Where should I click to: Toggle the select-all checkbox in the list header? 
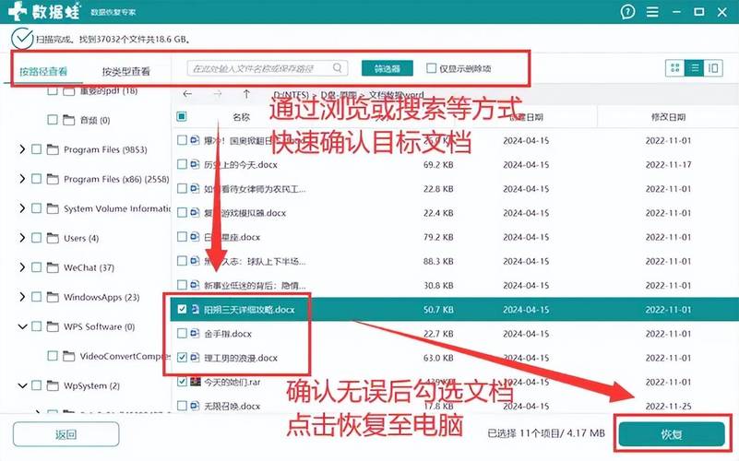click(x=182, y=116)
